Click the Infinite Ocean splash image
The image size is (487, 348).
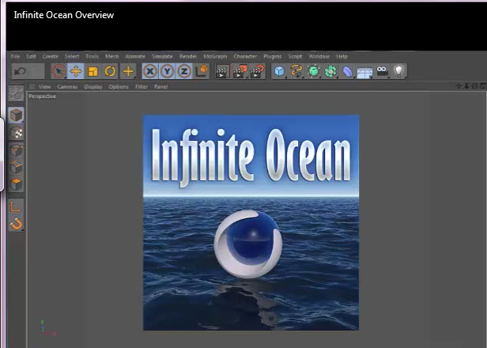point(251,222)
